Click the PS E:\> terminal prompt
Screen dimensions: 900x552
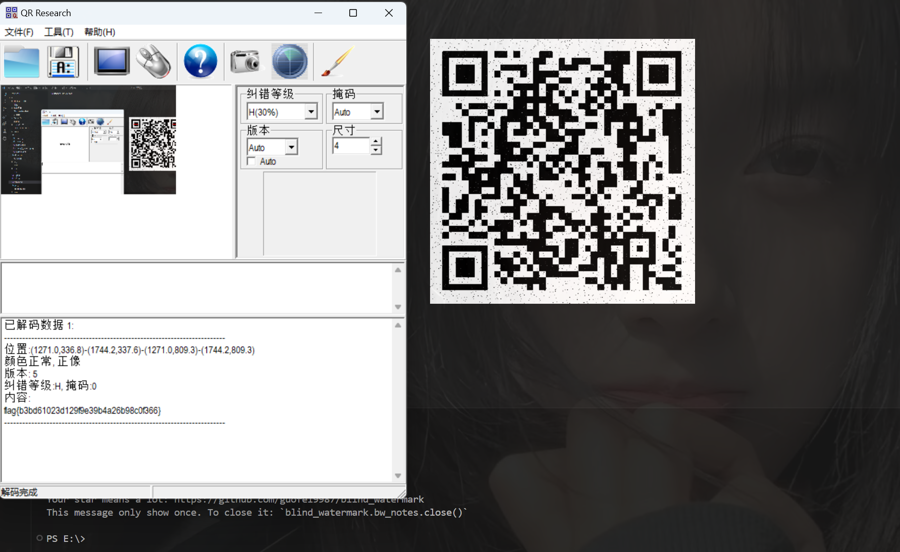coord(66,538)
